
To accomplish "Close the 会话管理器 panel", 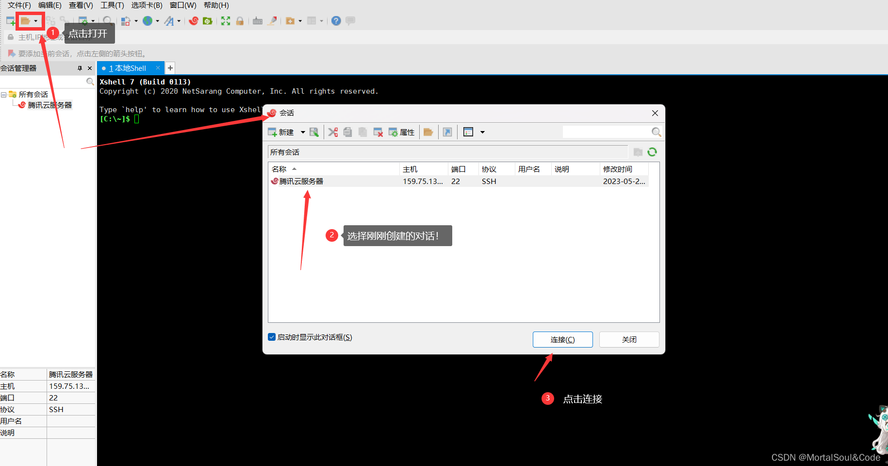I will coord(90,68).
